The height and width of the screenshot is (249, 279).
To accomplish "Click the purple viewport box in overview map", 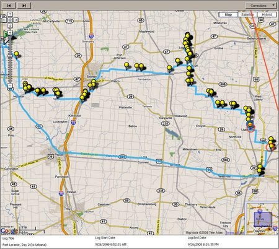I will [263, 219].
